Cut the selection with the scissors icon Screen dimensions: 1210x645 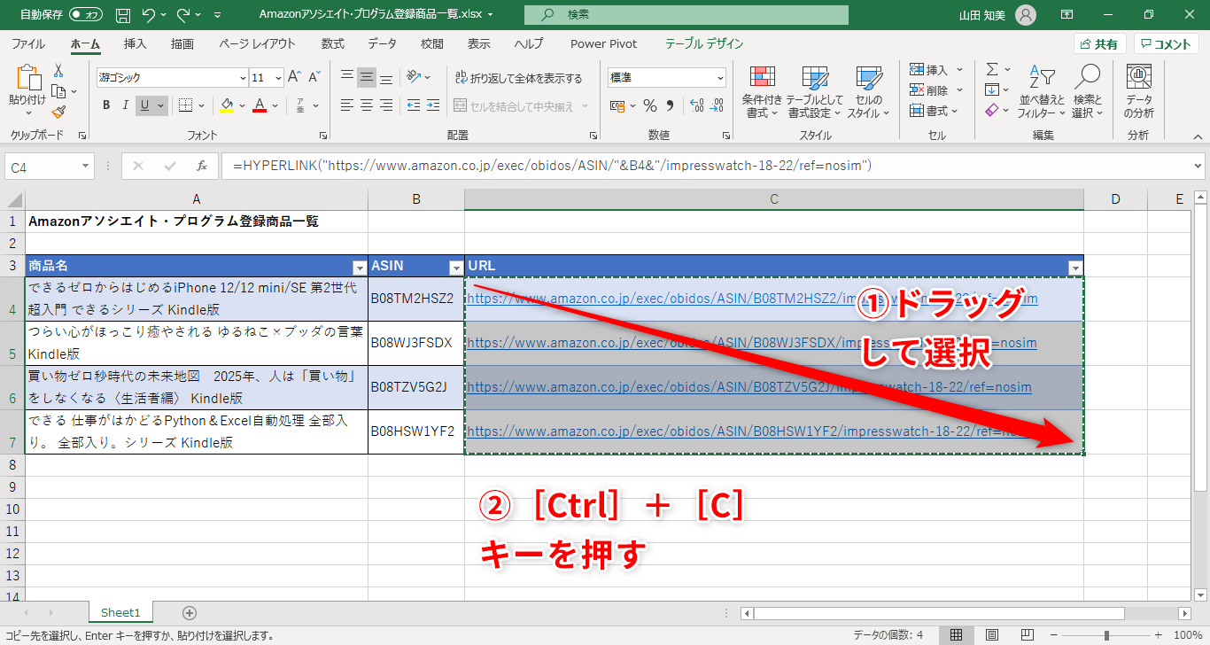pyautogui.click(x=58, y=70)
